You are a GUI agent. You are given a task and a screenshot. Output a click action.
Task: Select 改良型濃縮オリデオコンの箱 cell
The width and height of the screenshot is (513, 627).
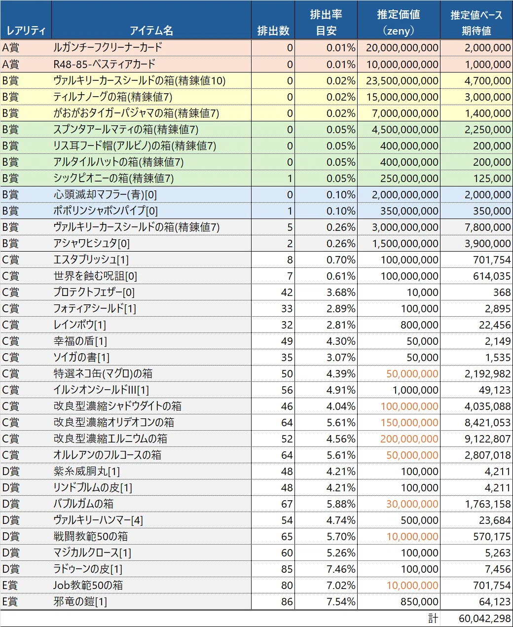[151, 422]
